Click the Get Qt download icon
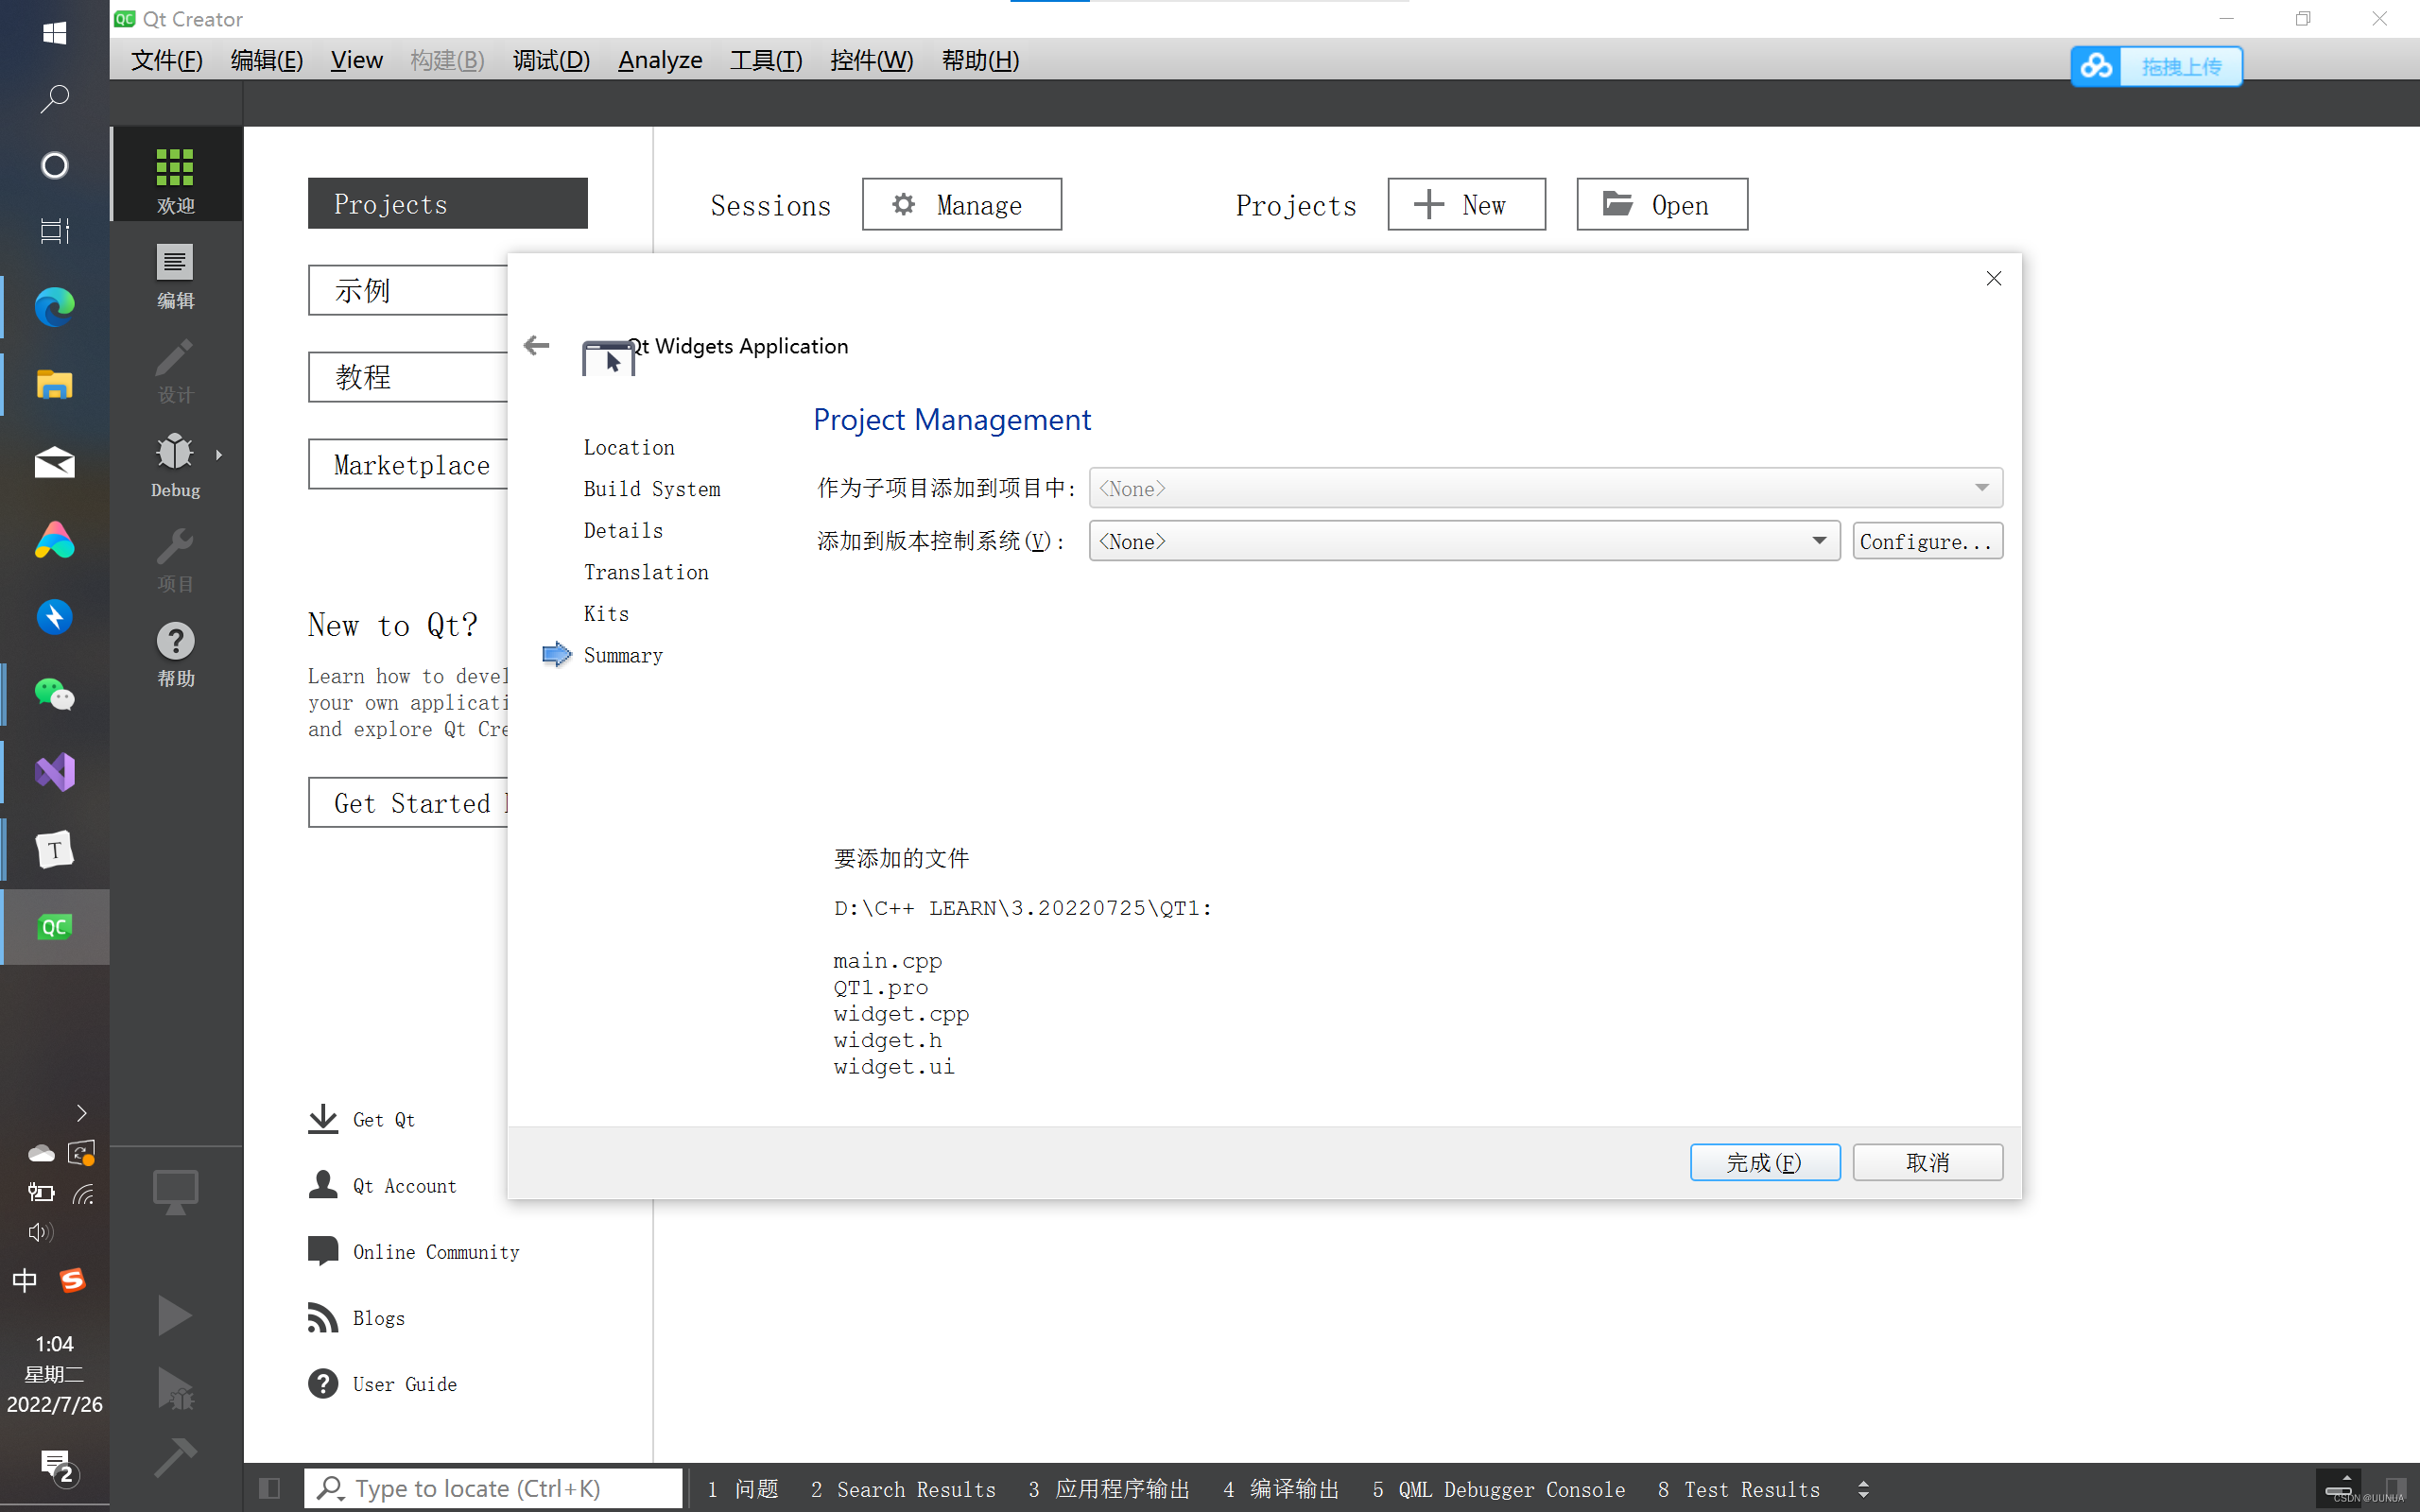Viewport: 2420px width, 1512px height. pos(322,1119)
